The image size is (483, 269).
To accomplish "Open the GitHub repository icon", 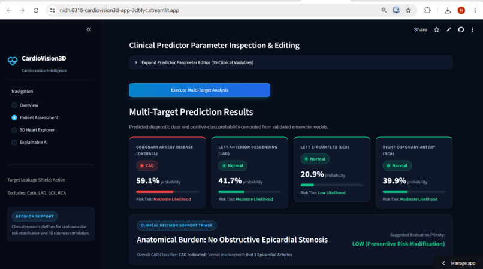I will (x=461, y=29).
